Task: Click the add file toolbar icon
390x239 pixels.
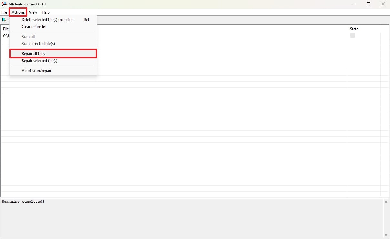Action: [4, 20]
